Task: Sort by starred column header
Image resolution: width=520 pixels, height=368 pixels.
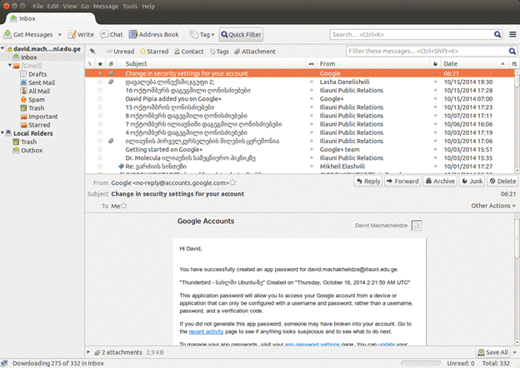Action: [x=100, y=63]
